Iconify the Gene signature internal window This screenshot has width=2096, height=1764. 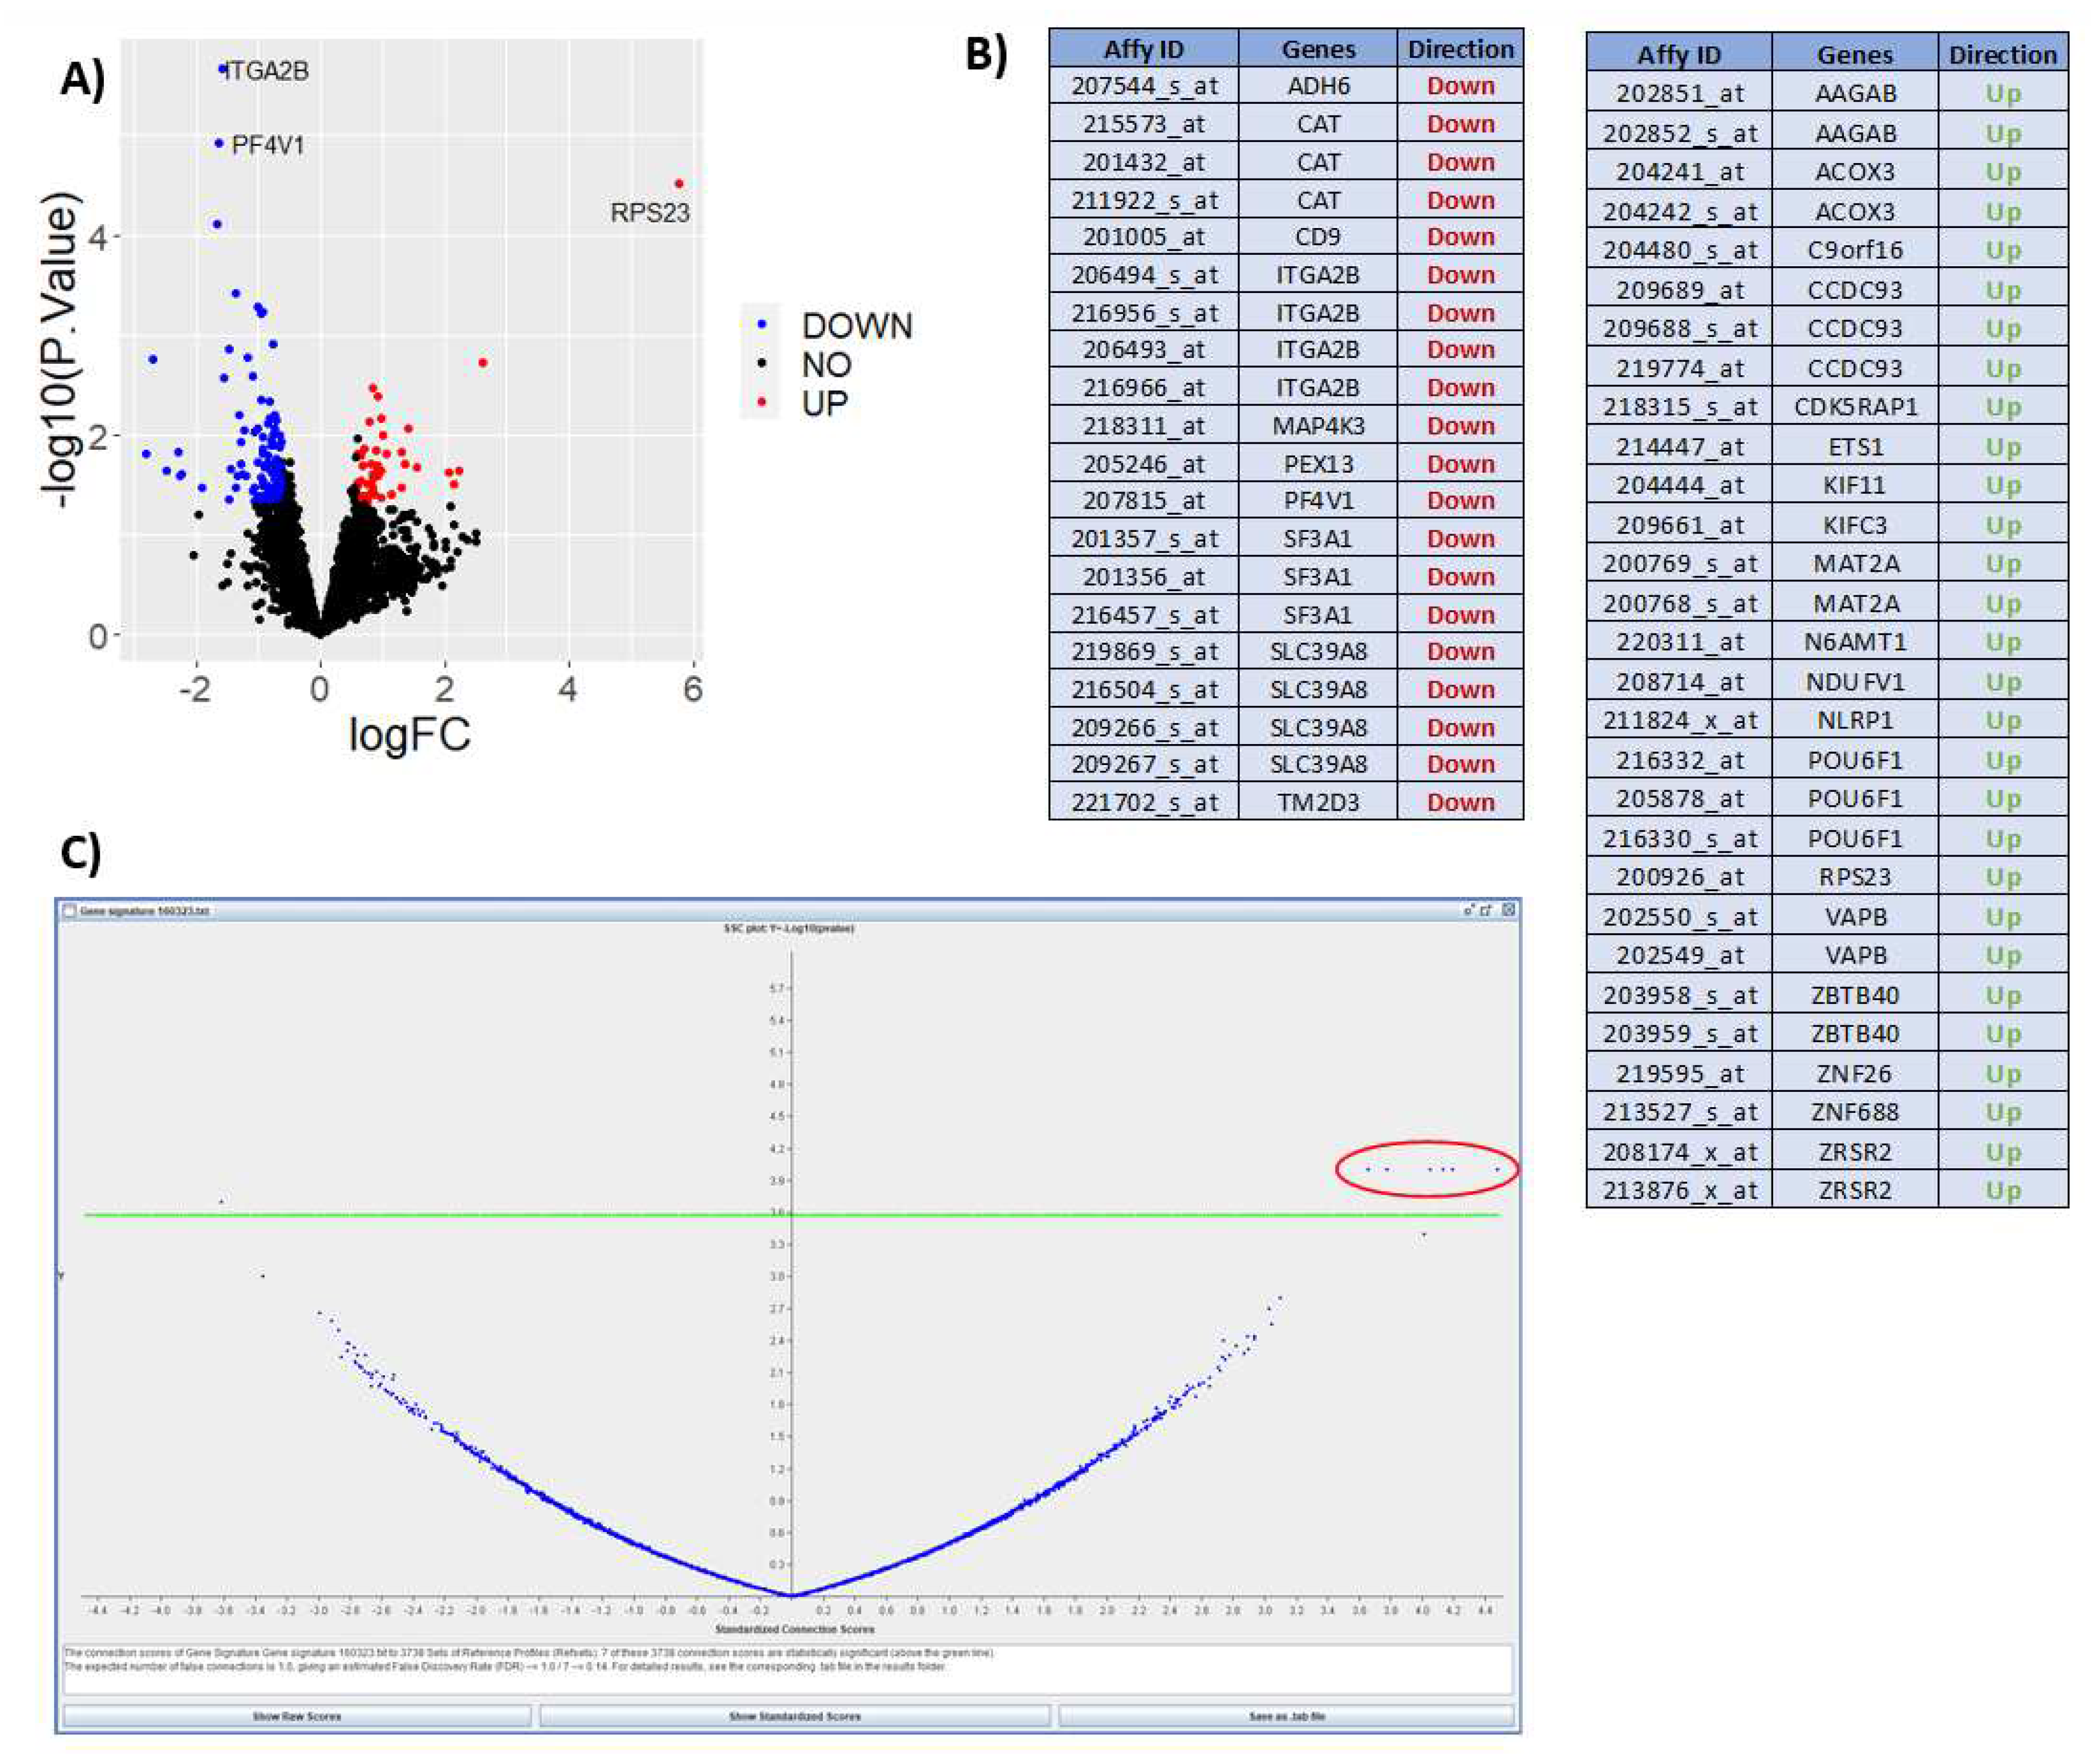1469,910
